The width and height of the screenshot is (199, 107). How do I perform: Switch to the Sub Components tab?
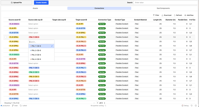163,8
